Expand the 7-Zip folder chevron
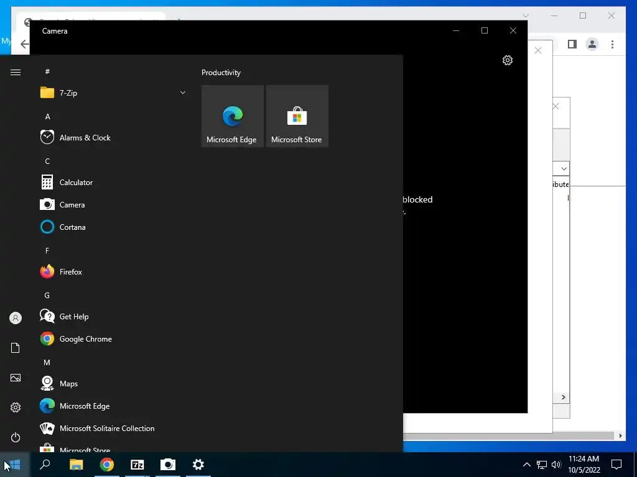 tap(183, 93)
